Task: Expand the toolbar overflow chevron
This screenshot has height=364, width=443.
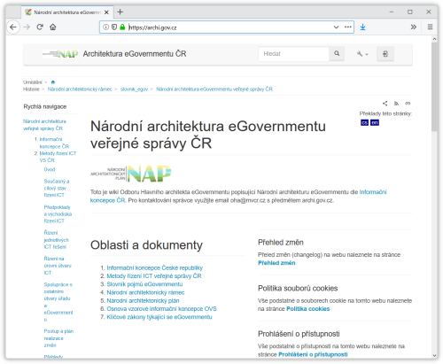Action: click(x=414, y=27)
